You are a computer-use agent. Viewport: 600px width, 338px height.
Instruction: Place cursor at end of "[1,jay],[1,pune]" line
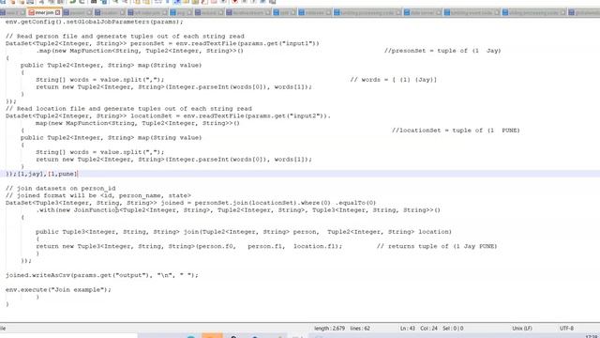coord(77,174)
